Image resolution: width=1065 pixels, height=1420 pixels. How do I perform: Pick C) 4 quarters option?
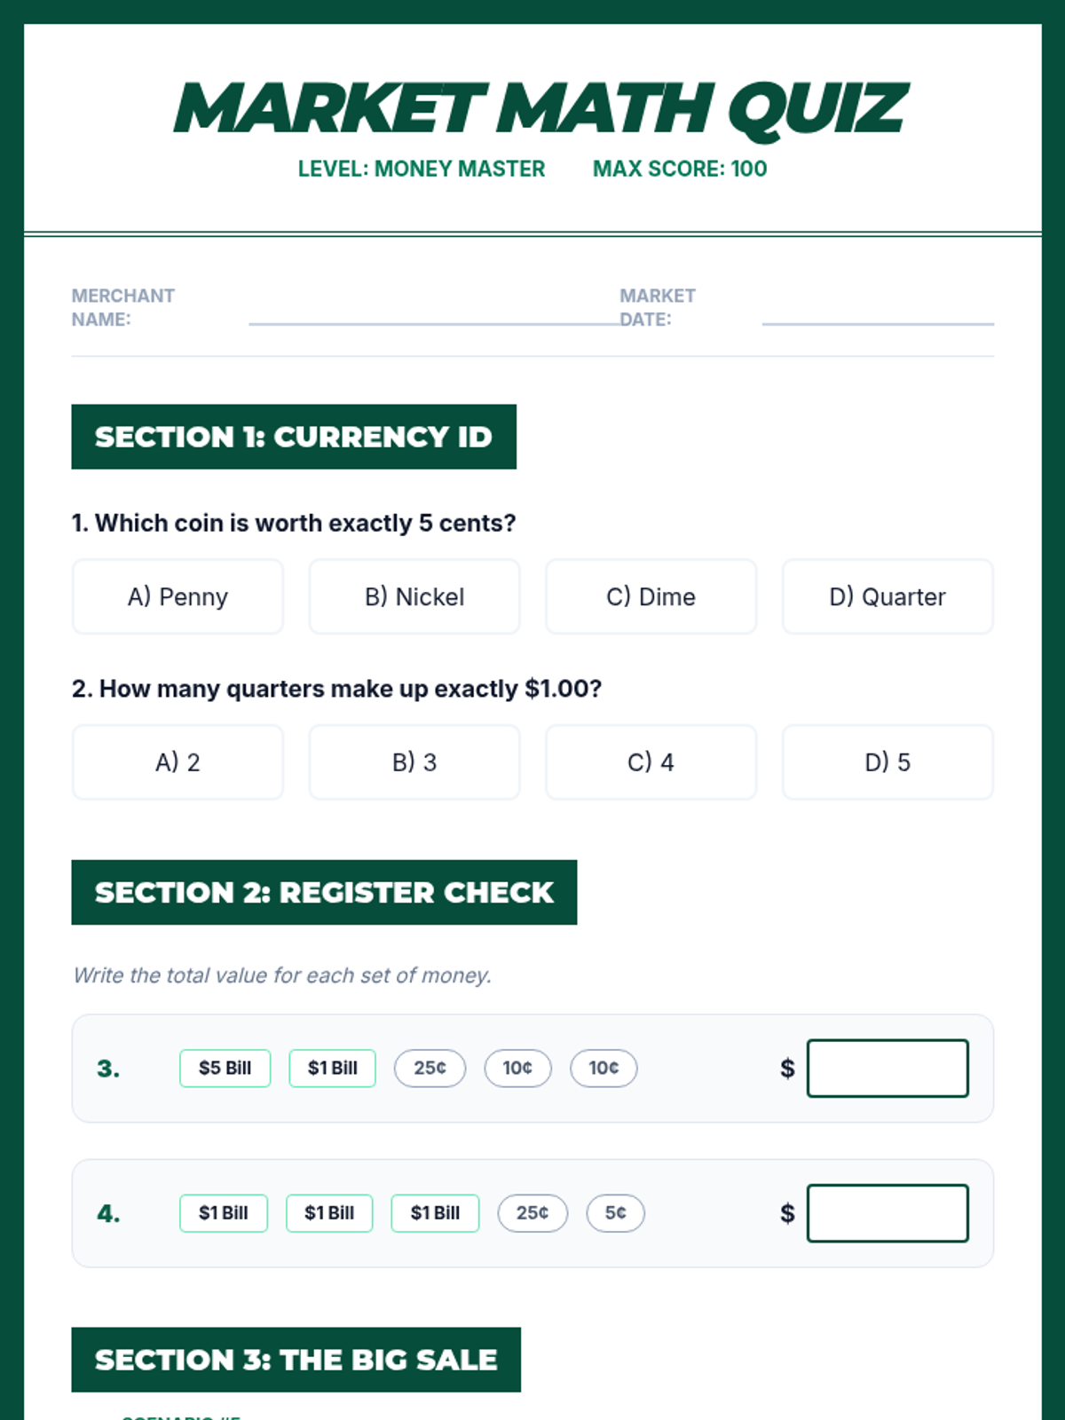point(651,762)
